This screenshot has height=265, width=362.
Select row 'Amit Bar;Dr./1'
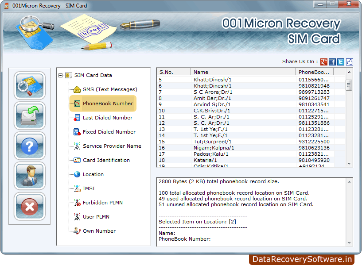point(251,98)
